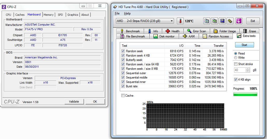The width and height of the screenshot is (267, 139).
Task: Click the BIOS date 06/30/2011 field
Action: [x=62, y=67]
